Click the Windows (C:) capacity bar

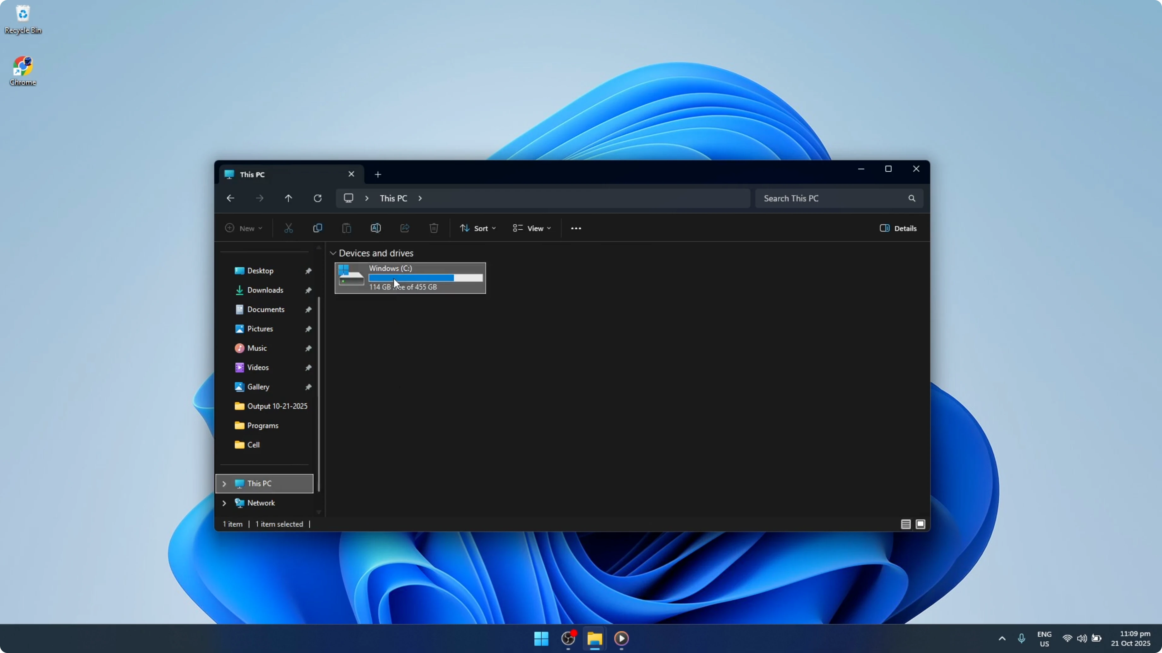tap(425, 278)
